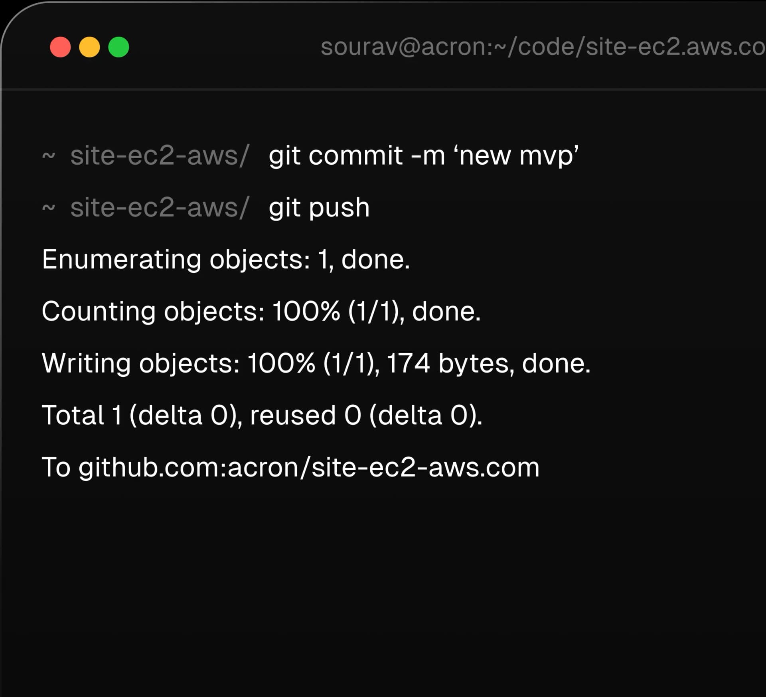Minimize the terminal using the yellow button
Screen dimensions: 766x697
click(x=89, y=47)
